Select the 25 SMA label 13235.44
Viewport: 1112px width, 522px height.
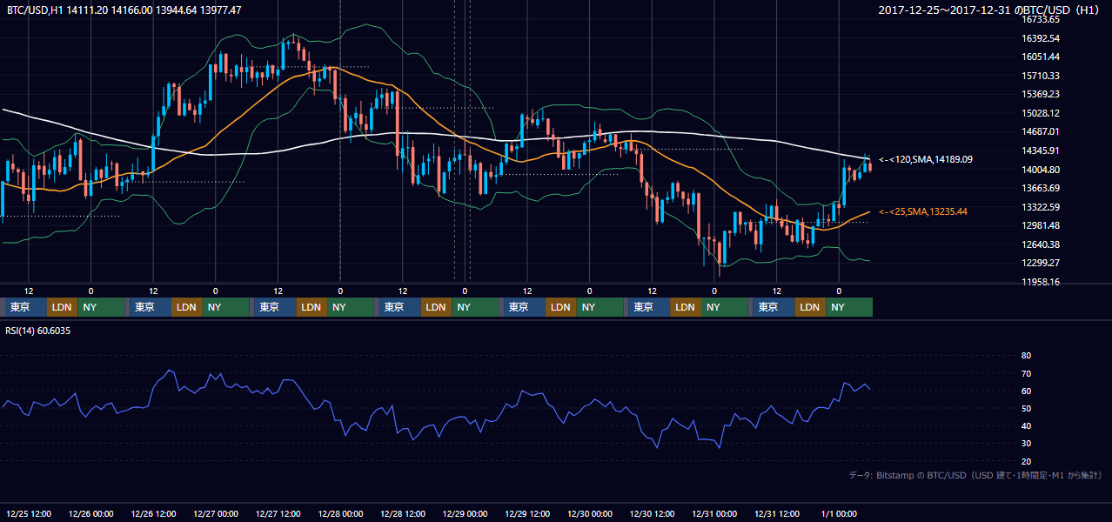(x=923, y=211)
